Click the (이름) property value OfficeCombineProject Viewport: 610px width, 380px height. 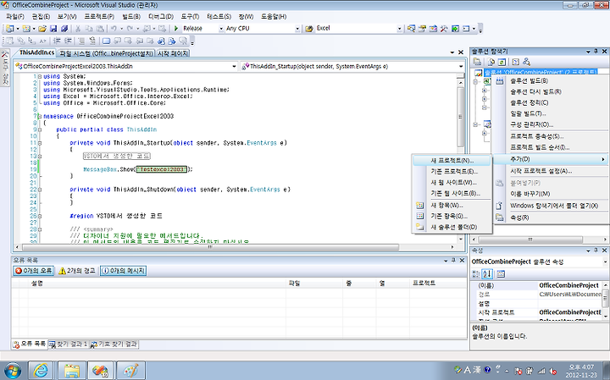click(x=568, y=285)
